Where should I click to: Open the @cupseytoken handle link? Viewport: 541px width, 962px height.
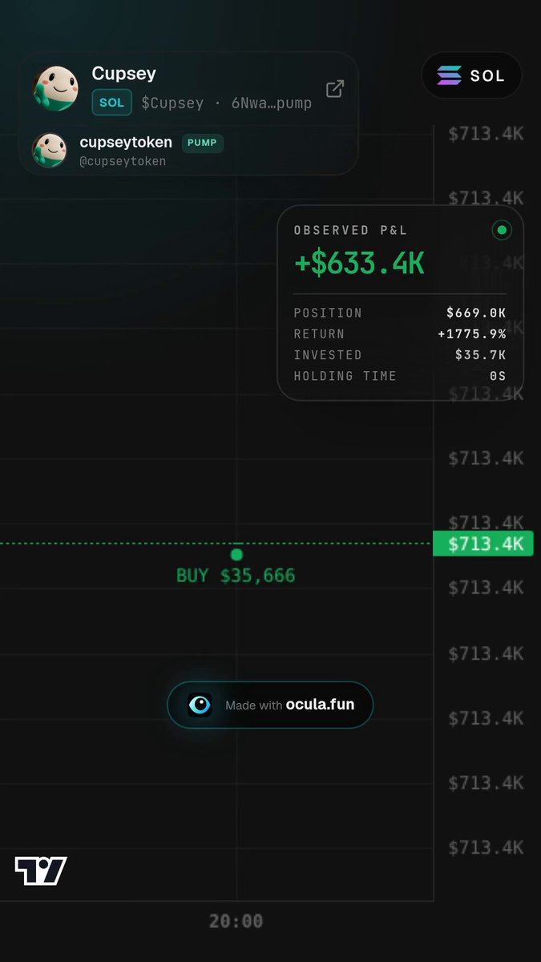[123, 161]
